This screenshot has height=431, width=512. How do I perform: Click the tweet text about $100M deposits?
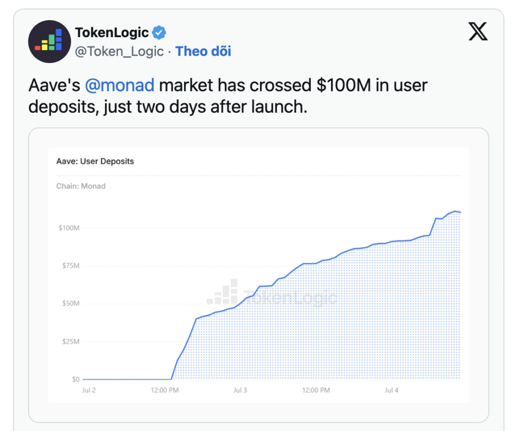pos(228,96)
